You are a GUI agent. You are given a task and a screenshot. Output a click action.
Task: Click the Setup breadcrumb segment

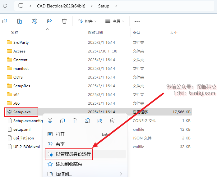[104, 6]
